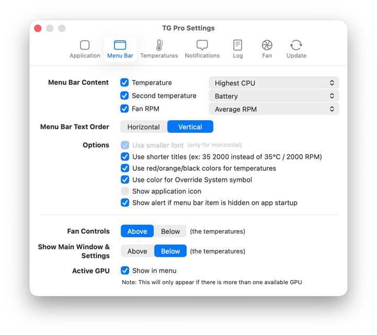The height and width of the screenshot is (335, 377).
Task: Open the Temperatures thermometer icon
Action: (159, 45)
